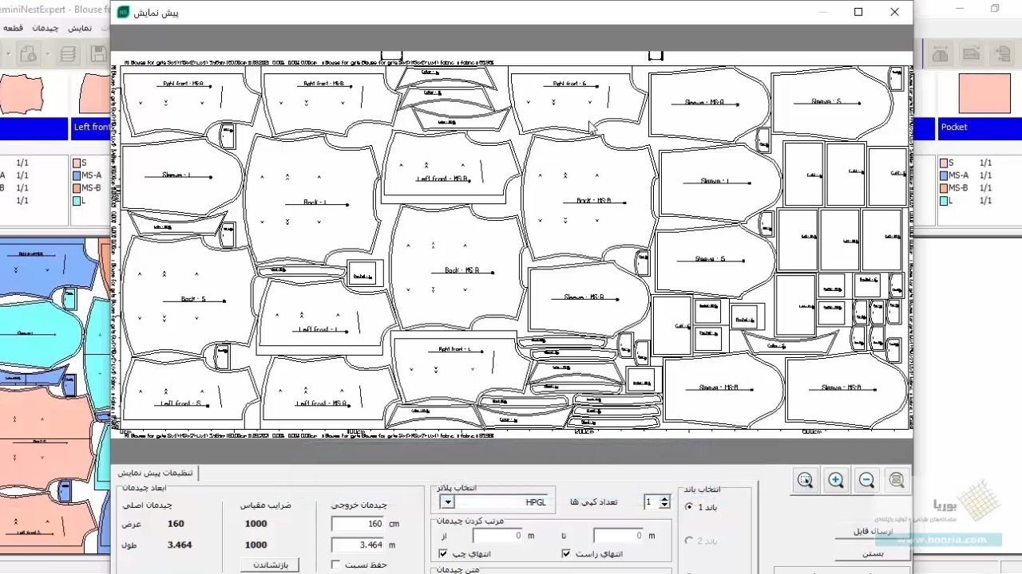
Task: Click the output width field showing 160
Action: (357, 524)
